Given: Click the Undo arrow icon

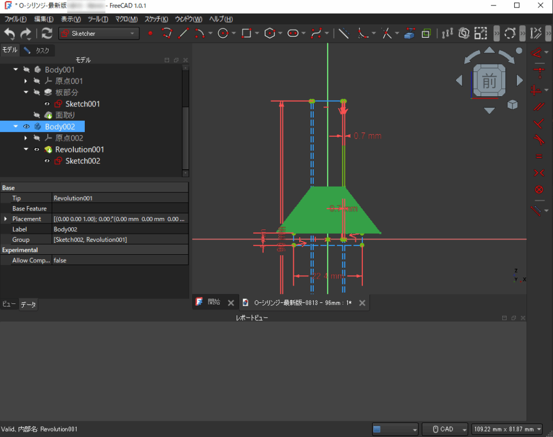Looking at the screenshot, I should pyautogui.click(x=10, y=34).
